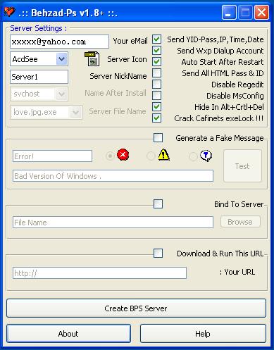The image size is (274, 350).
Task: Toggle the Send YID-Pass,IP,Time,Date checkbox
Action: pyautogui.click(x=156, y=39)
